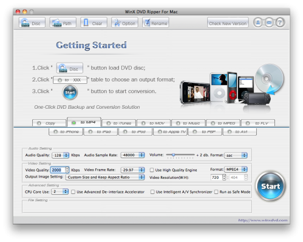The width and height of the screenshot is (303, 242).
Task: Select the to iPhone tab
Action: tap(66, 132)
